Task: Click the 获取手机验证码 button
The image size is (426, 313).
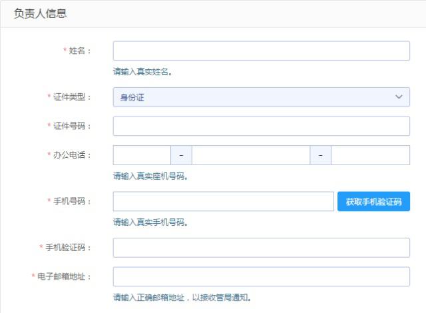Action: 373,201
